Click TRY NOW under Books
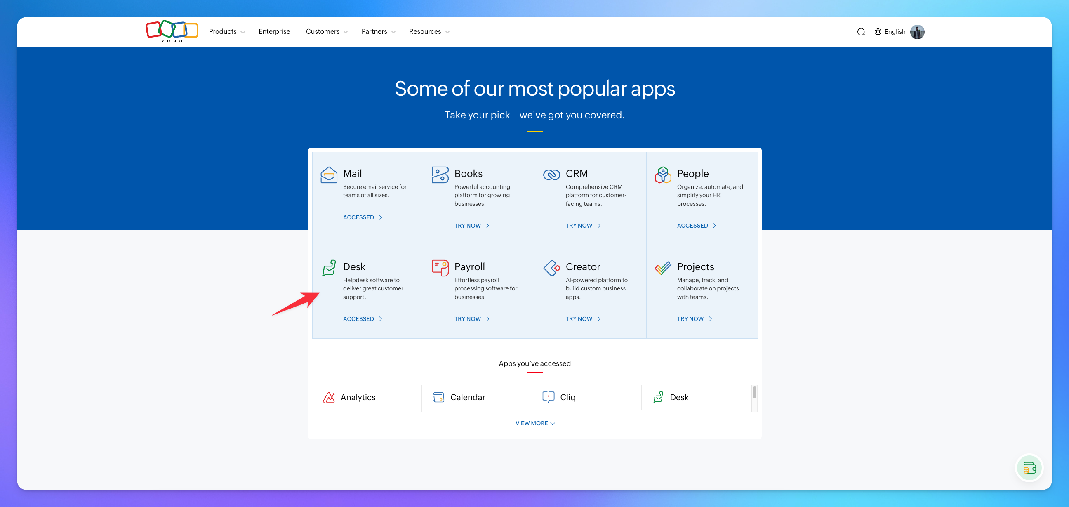The image size is (1069, 507). pyautogui.click(x=471, y=226)
